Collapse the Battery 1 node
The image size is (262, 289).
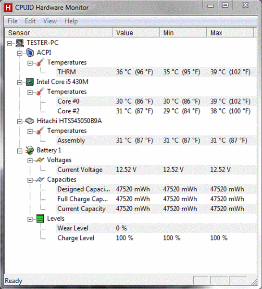(x=20, y=151)
